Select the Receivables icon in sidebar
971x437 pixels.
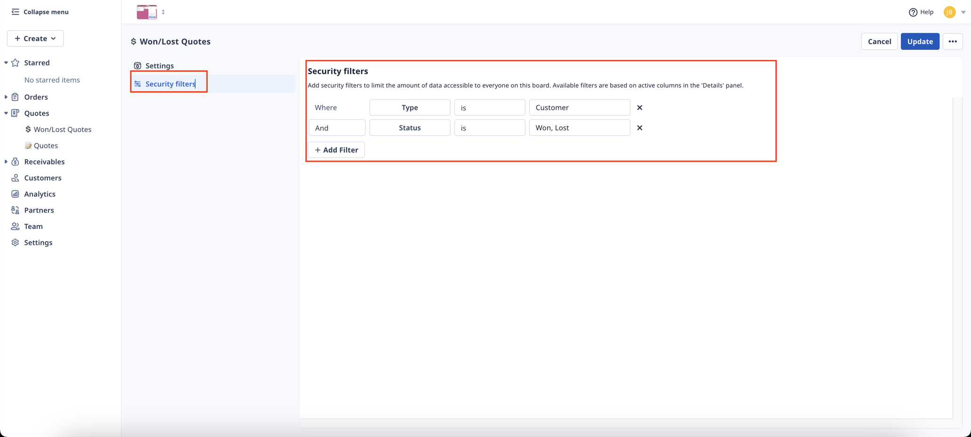coord(16,162)
